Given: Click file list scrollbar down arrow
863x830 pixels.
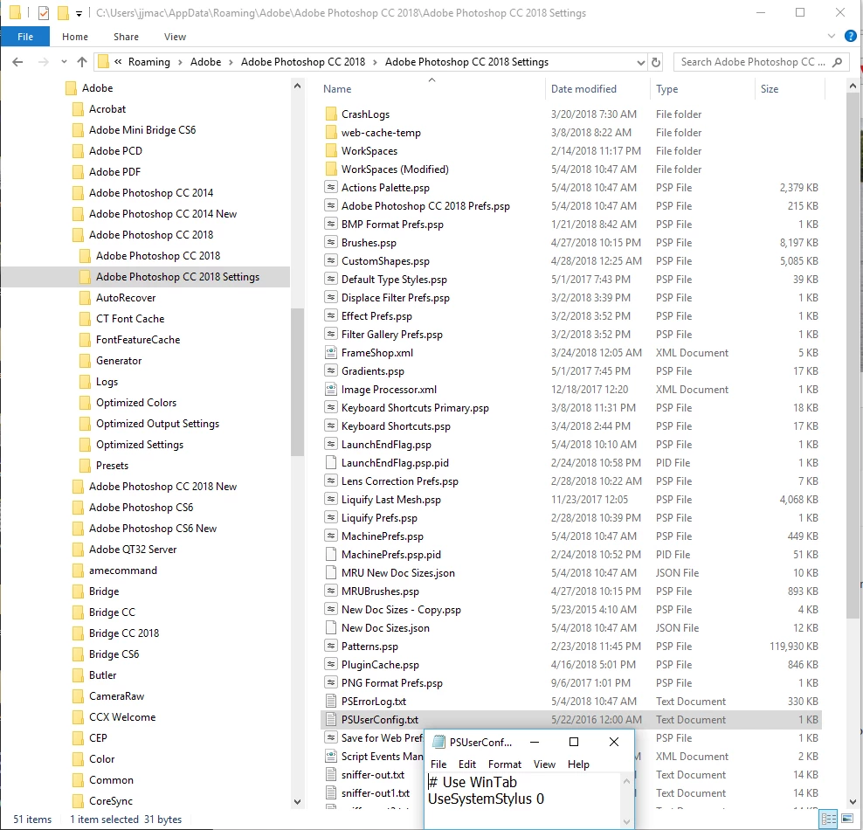Looking at the screenshot, I should click(853, 802).
